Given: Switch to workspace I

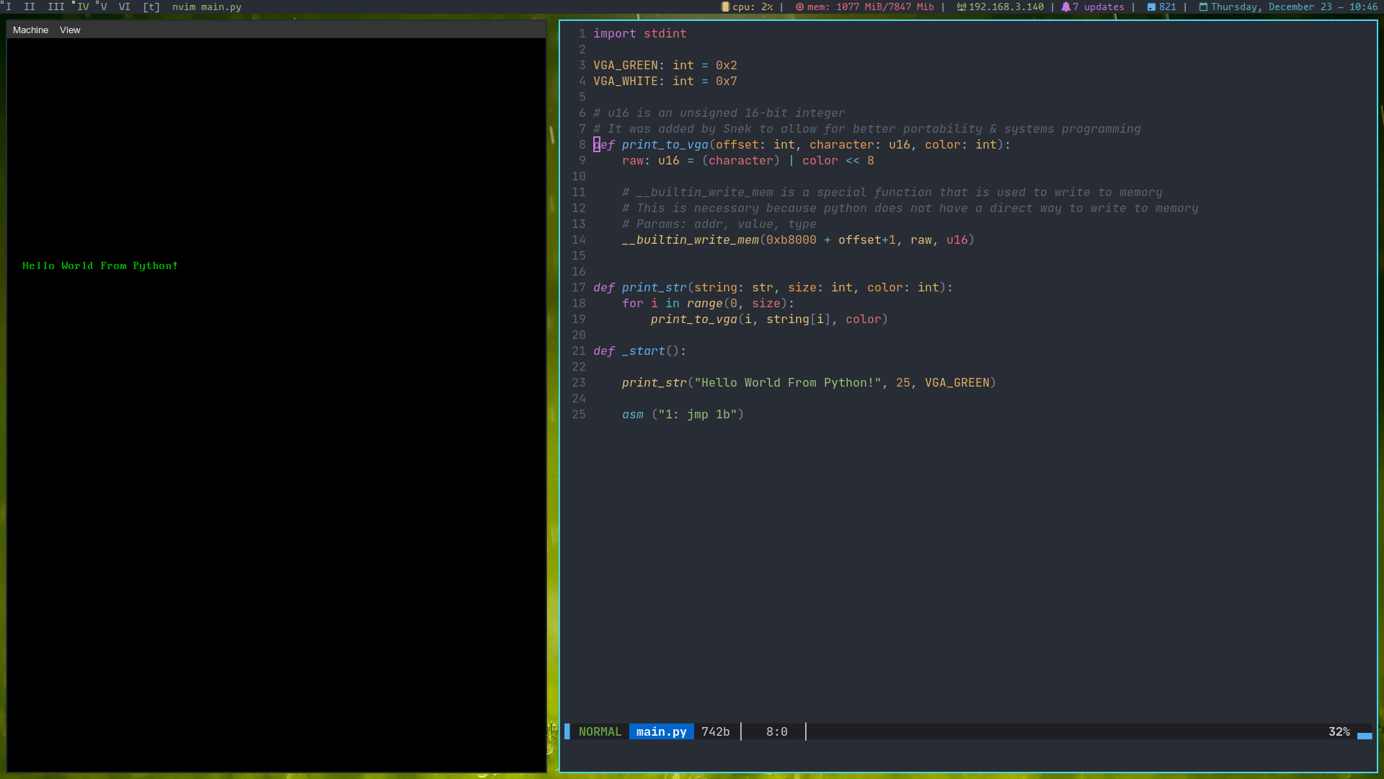Looking at the screenshot, I should [9, 6].
